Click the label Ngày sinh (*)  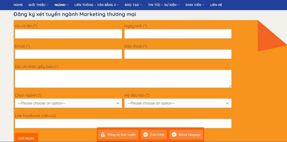point(136,26)
